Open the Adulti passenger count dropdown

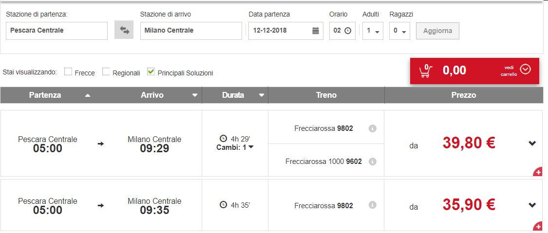point(373,31)
